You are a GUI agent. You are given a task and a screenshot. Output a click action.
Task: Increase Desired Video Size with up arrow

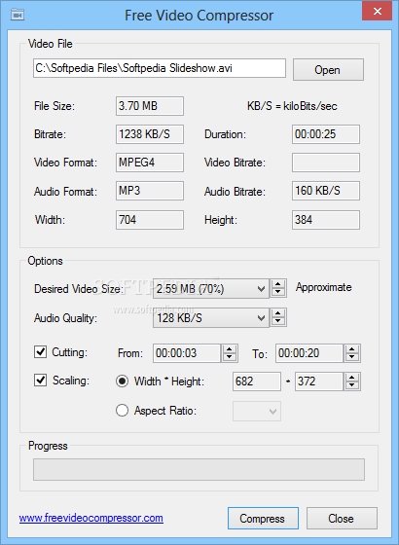pyautogui.click(x=277, y=284)
